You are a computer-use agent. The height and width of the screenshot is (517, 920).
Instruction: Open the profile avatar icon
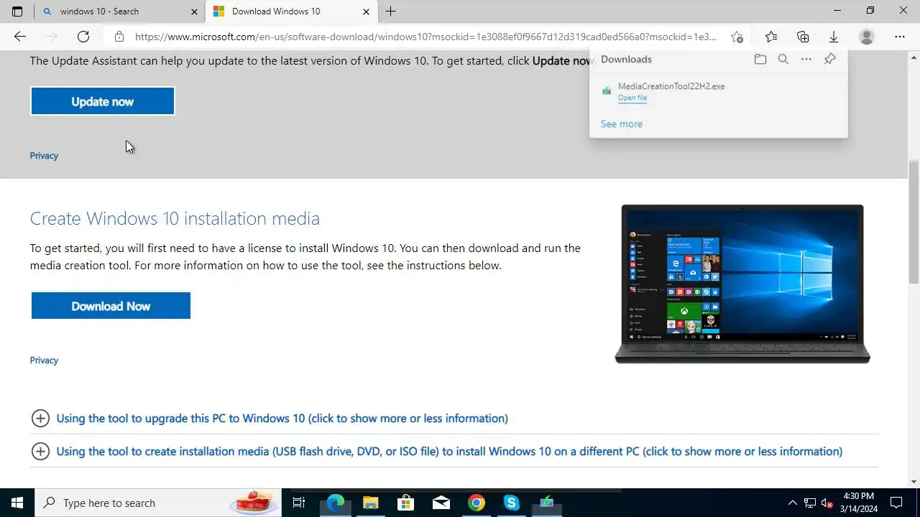click(x=867, y=37)
